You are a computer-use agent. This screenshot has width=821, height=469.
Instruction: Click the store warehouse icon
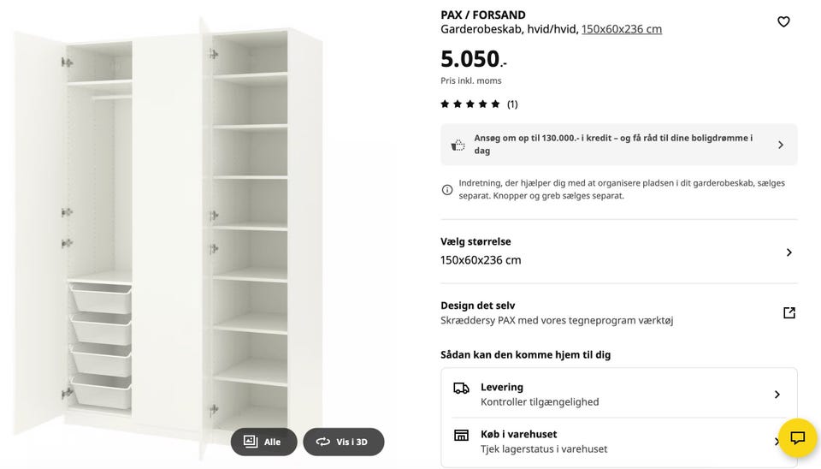pos(461,435)
